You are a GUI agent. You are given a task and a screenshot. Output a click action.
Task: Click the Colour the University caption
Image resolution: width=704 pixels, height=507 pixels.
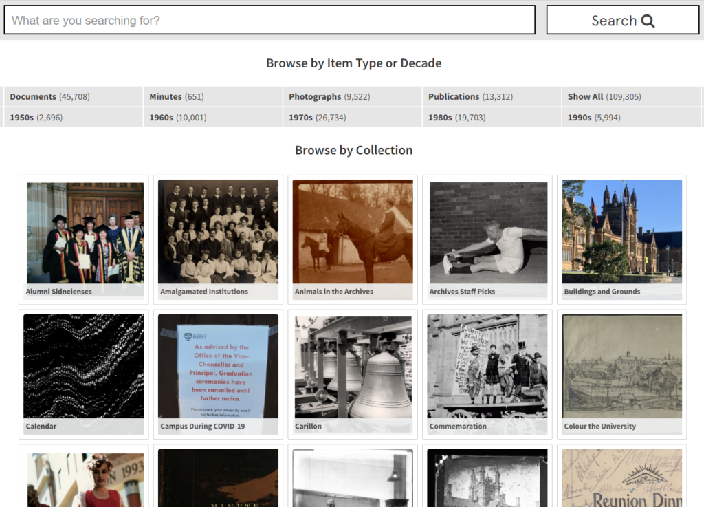[x=599, y=426]
